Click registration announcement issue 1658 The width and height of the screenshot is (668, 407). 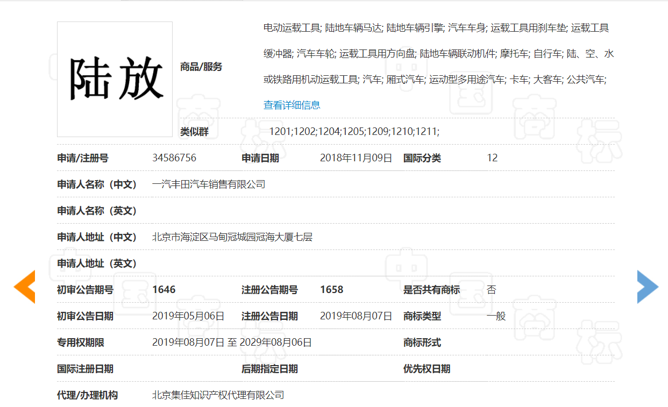pyautogui.click(x=332, y=290)
